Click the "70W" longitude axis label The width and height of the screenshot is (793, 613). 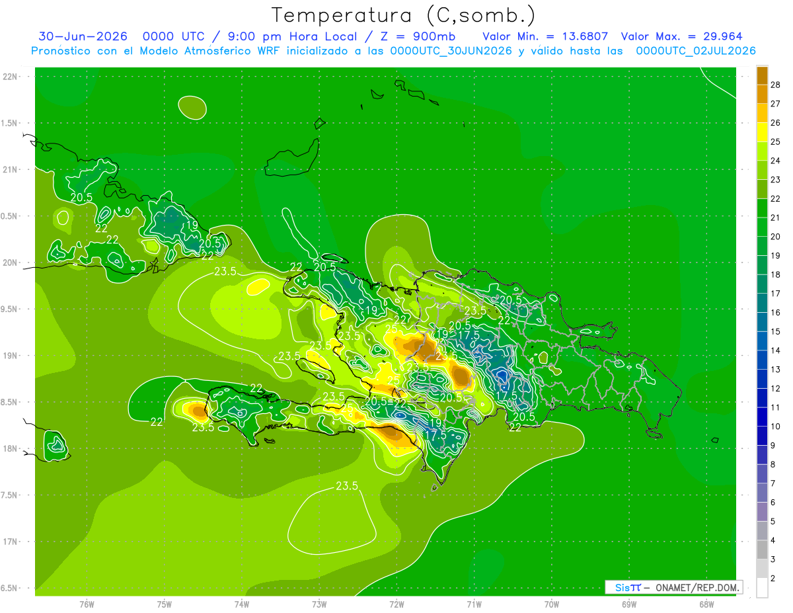click(552, 604)
